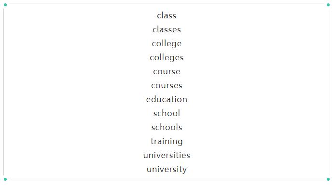Viewport: 335px width, 186px height.
Task: Select the word "universities"
Action: [x=167, y=155]
